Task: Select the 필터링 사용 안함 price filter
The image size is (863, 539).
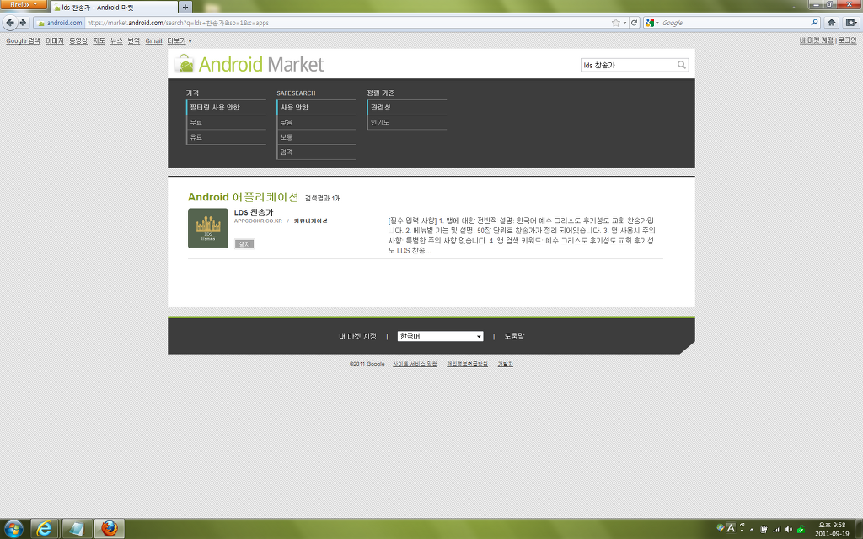Action: 226,107
